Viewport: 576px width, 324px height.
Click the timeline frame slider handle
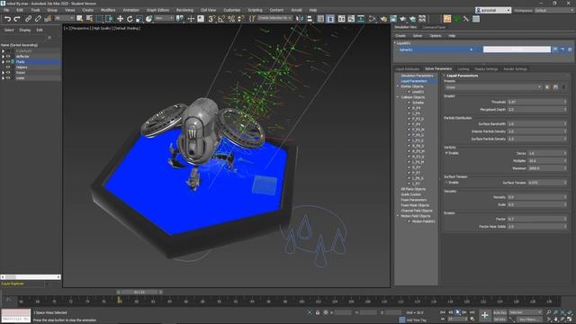tap(139, 292)
